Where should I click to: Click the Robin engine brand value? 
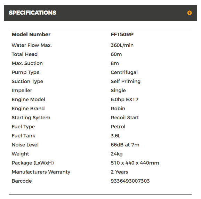(118, 109)
